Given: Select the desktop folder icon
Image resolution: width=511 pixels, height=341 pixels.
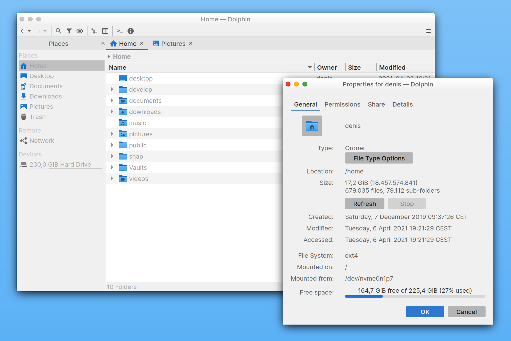Looking at the screenshot, I should click(123, 78).
